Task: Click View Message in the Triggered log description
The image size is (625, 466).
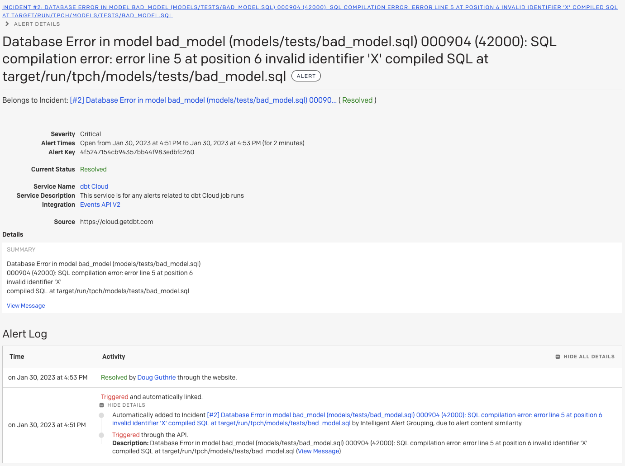Action: coord(318,451)
